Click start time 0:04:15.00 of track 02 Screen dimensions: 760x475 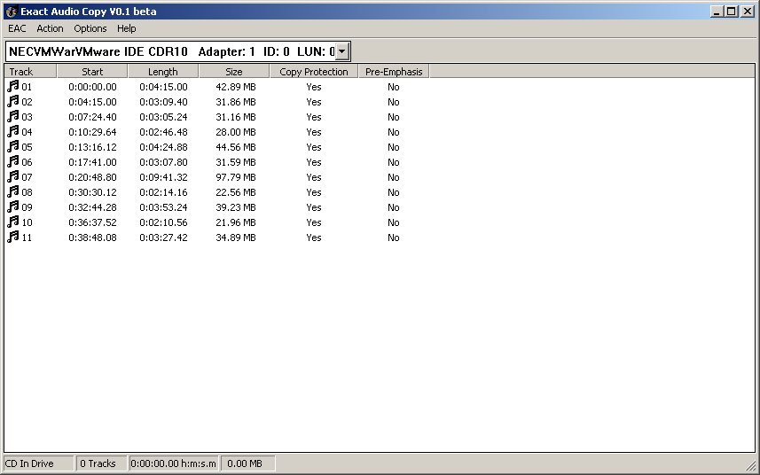[92, 102]
